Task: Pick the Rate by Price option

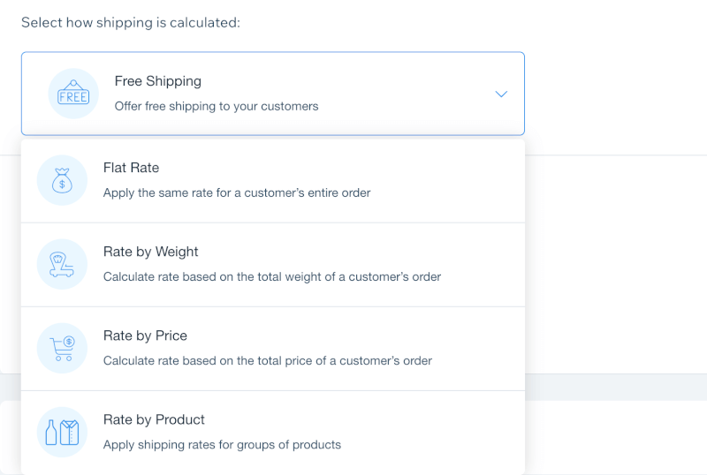Action: coord(273,349)
